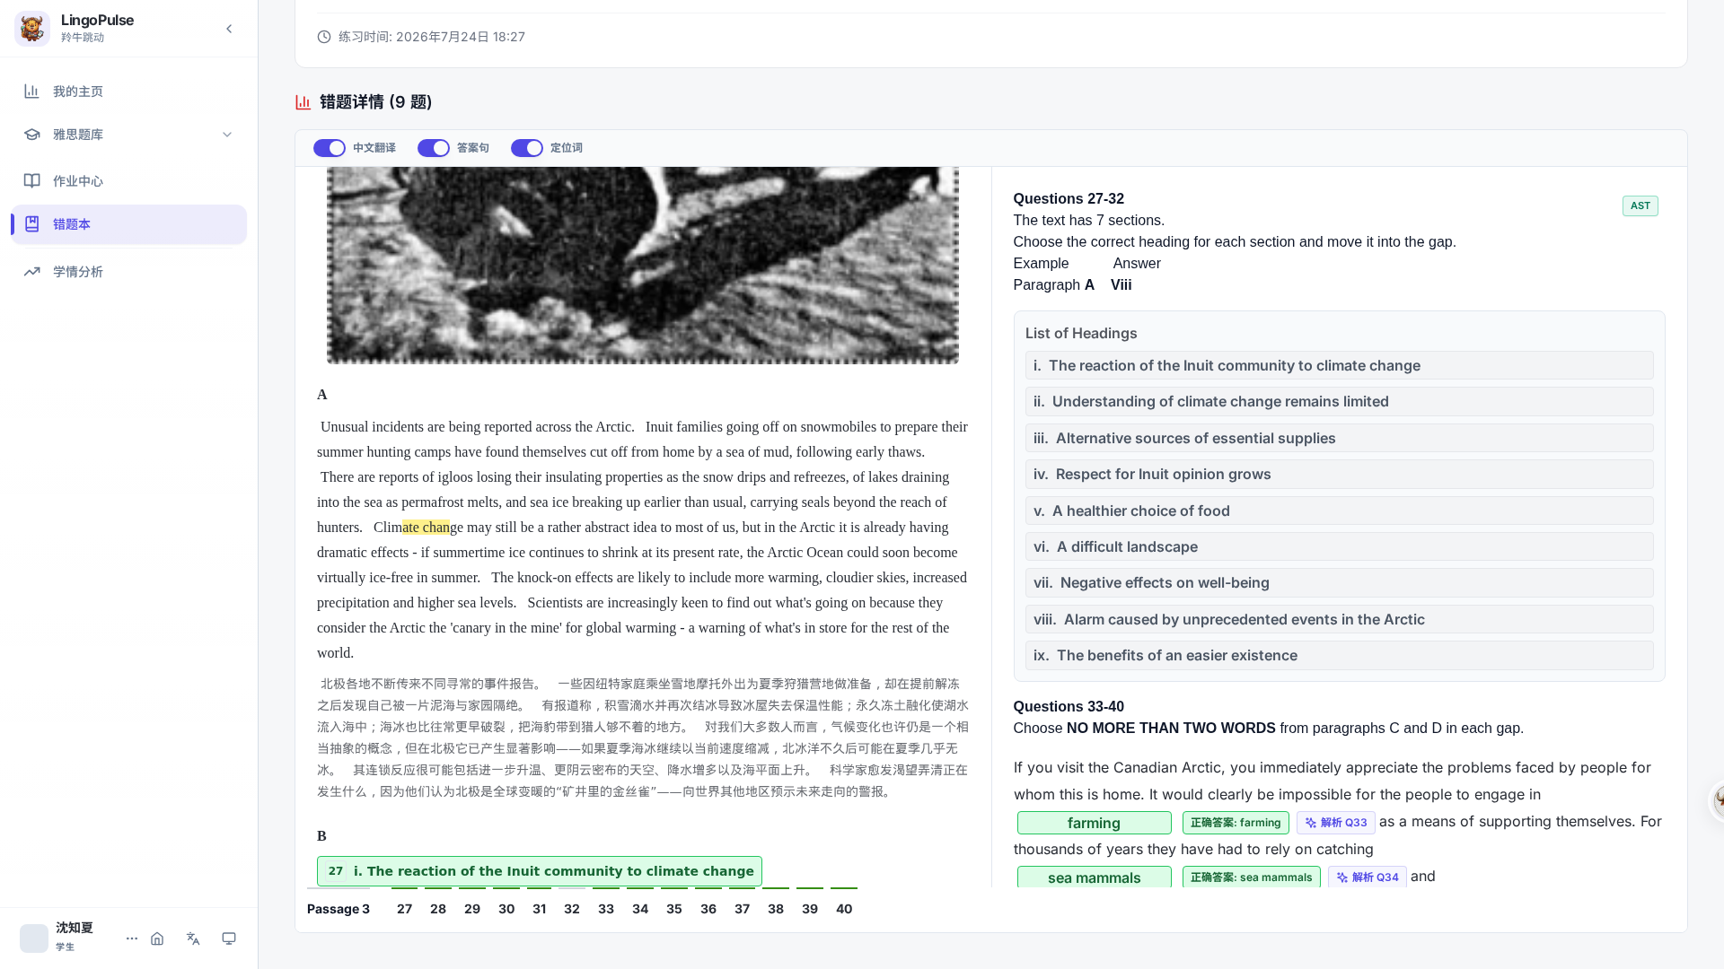Expand the 雅思题库 submenu
The width and height of the screenshot is (1724, 969).
click(x=227, y=135)
